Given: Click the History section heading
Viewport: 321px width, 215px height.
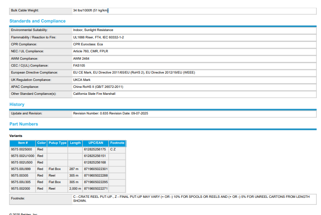Looking at the screenshot, I should (17, 105).
